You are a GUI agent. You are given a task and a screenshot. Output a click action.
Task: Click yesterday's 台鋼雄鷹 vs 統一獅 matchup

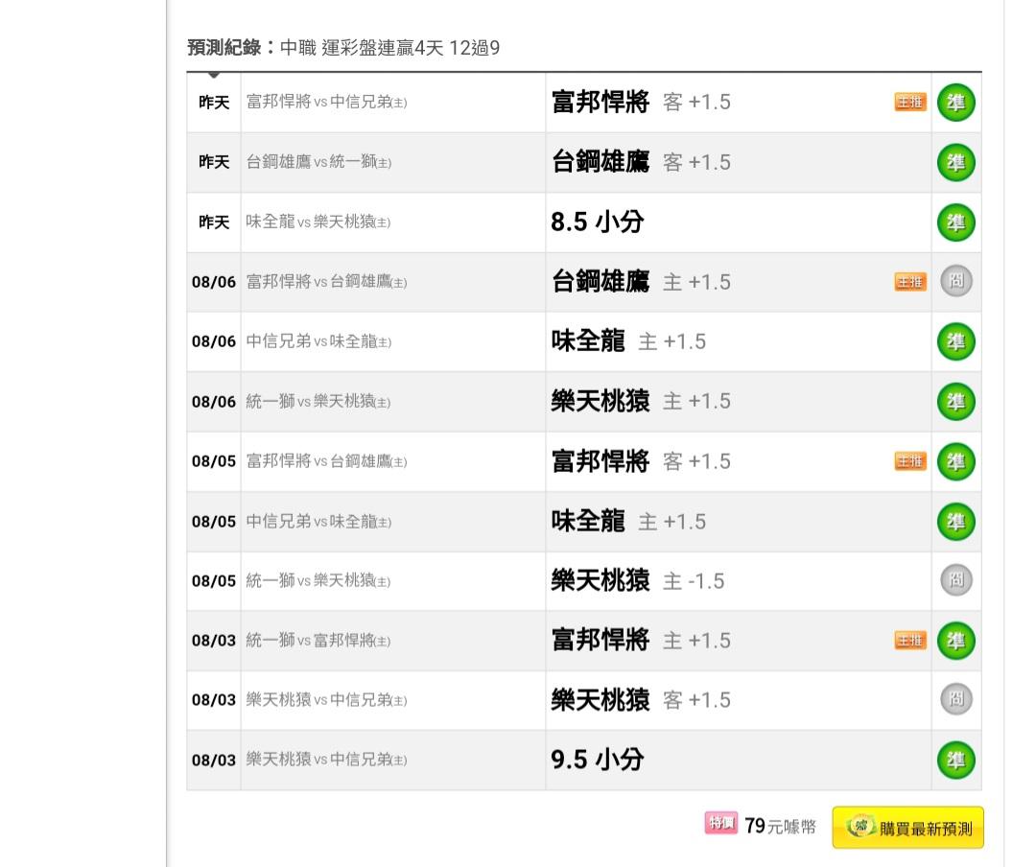coord(318,162)
